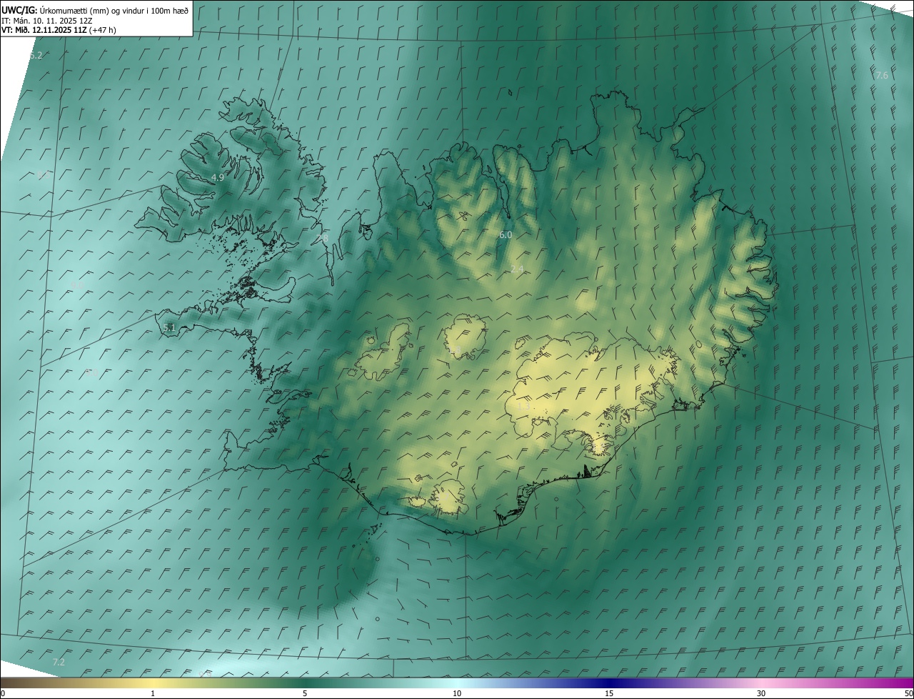Click the 1.8 value on the Hofsjökull glacier

pos(453,349)
